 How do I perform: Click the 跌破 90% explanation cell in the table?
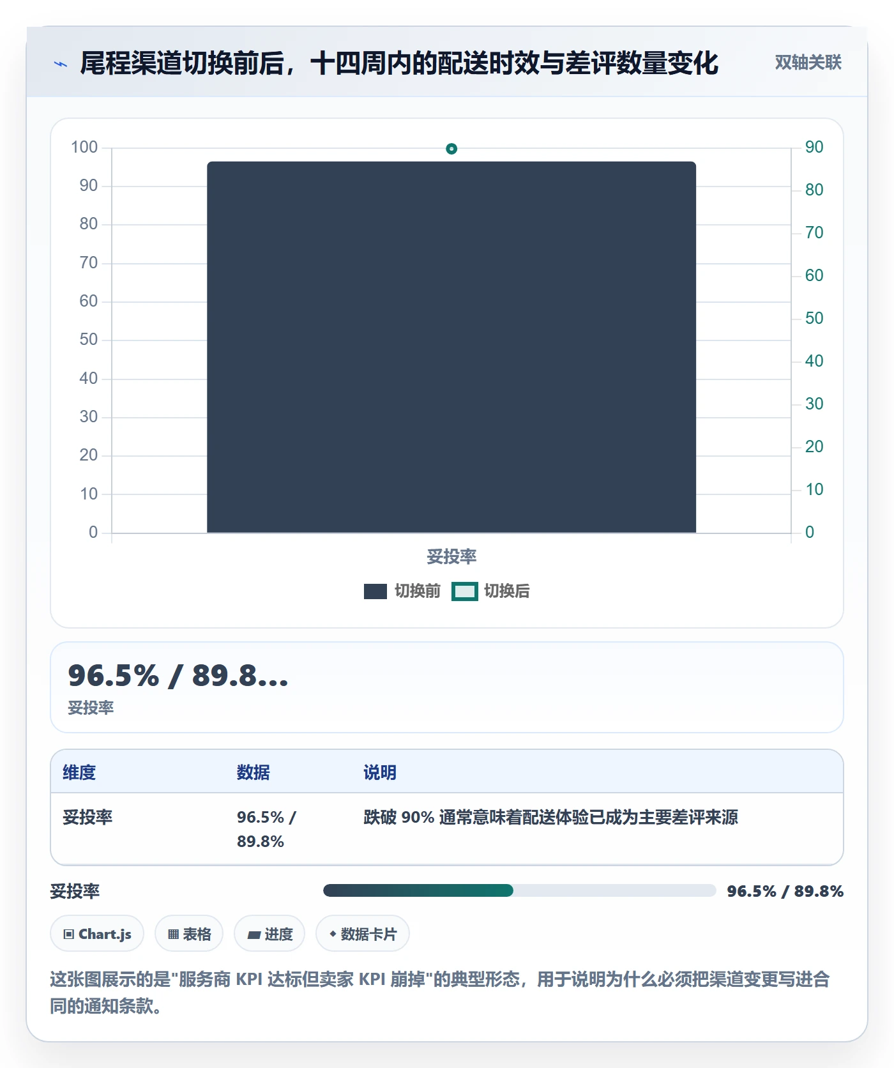point(551,818)
